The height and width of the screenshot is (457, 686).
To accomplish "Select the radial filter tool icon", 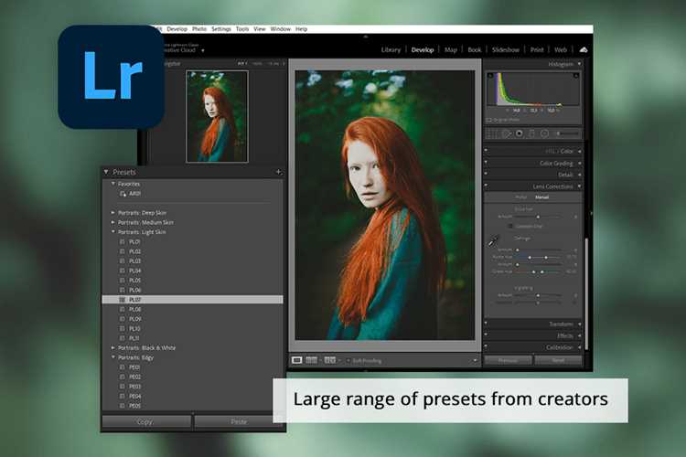I will click(x=544, y=133).
